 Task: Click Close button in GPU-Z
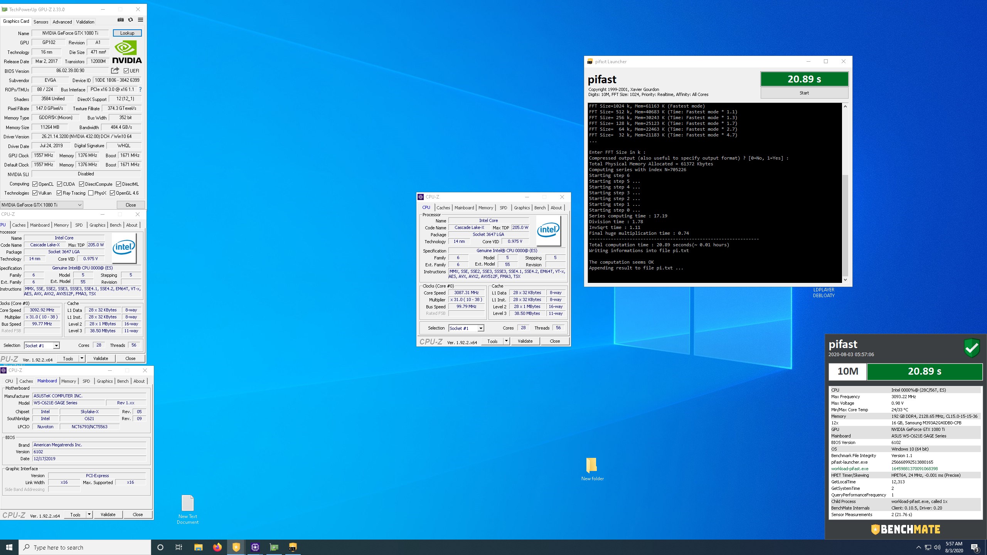pos(131,205)
